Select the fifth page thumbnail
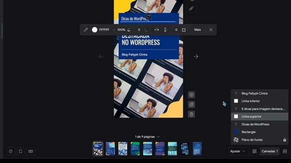This screenshot has height=163, width=291. [147, 149]
